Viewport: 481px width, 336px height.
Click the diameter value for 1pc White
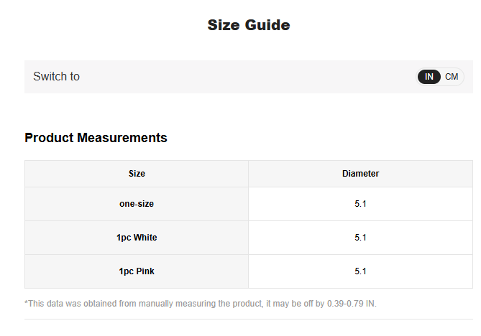pyautogui.click(x=360, y=238)
